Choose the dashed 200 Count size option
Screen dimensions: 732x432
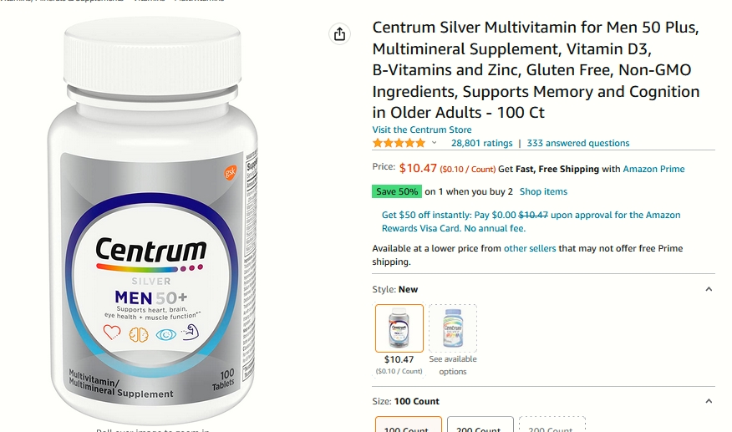tap(552, 424)
